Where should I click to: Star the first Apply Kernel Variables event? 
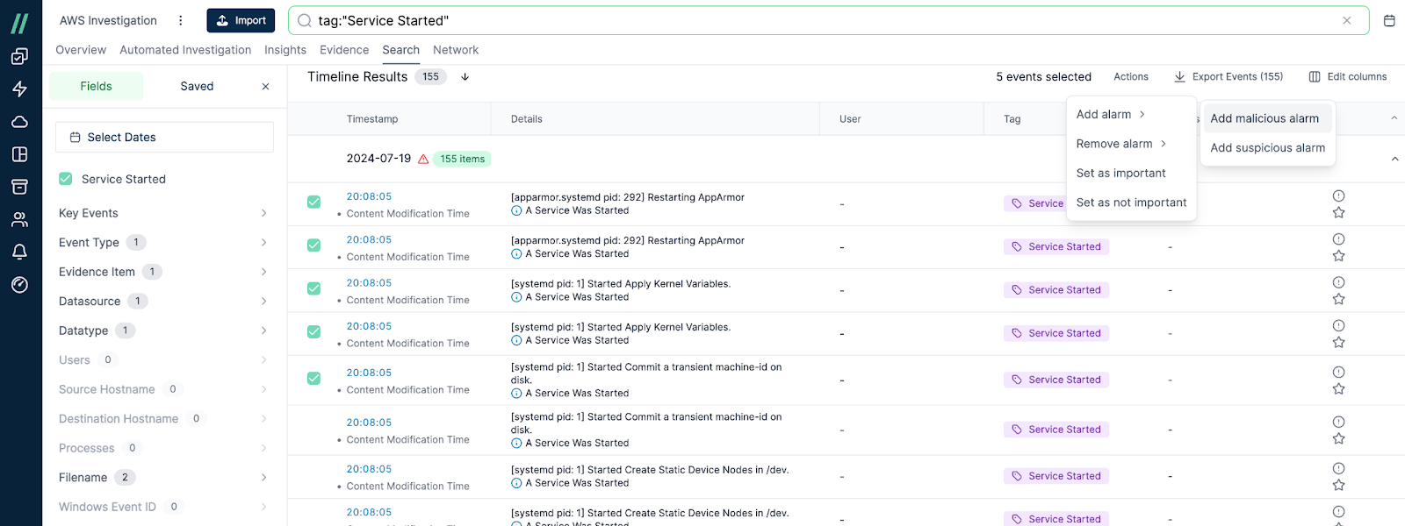pos(1338,299)
